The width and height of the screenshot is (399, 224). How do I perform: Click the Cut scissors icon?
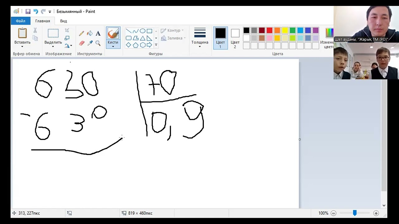click(35, 30)
